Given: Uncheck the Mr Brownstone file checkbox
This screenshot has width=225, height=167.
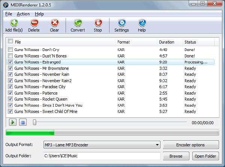Looking at the screenshot, I should [10, 68].
